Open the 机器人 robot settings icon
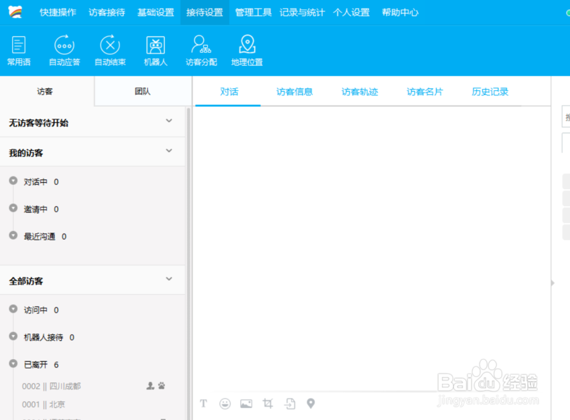 (155, 50)
